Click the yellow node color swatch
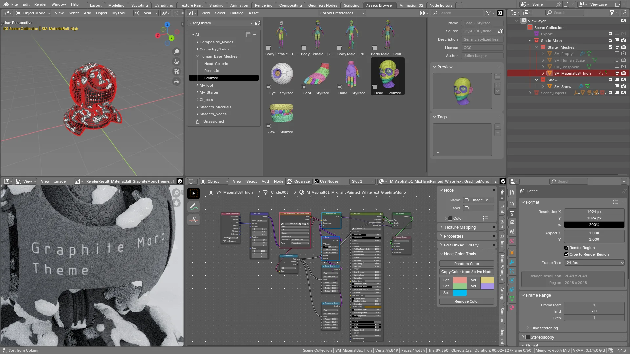630x354 pixels. [x=487, y=280]
